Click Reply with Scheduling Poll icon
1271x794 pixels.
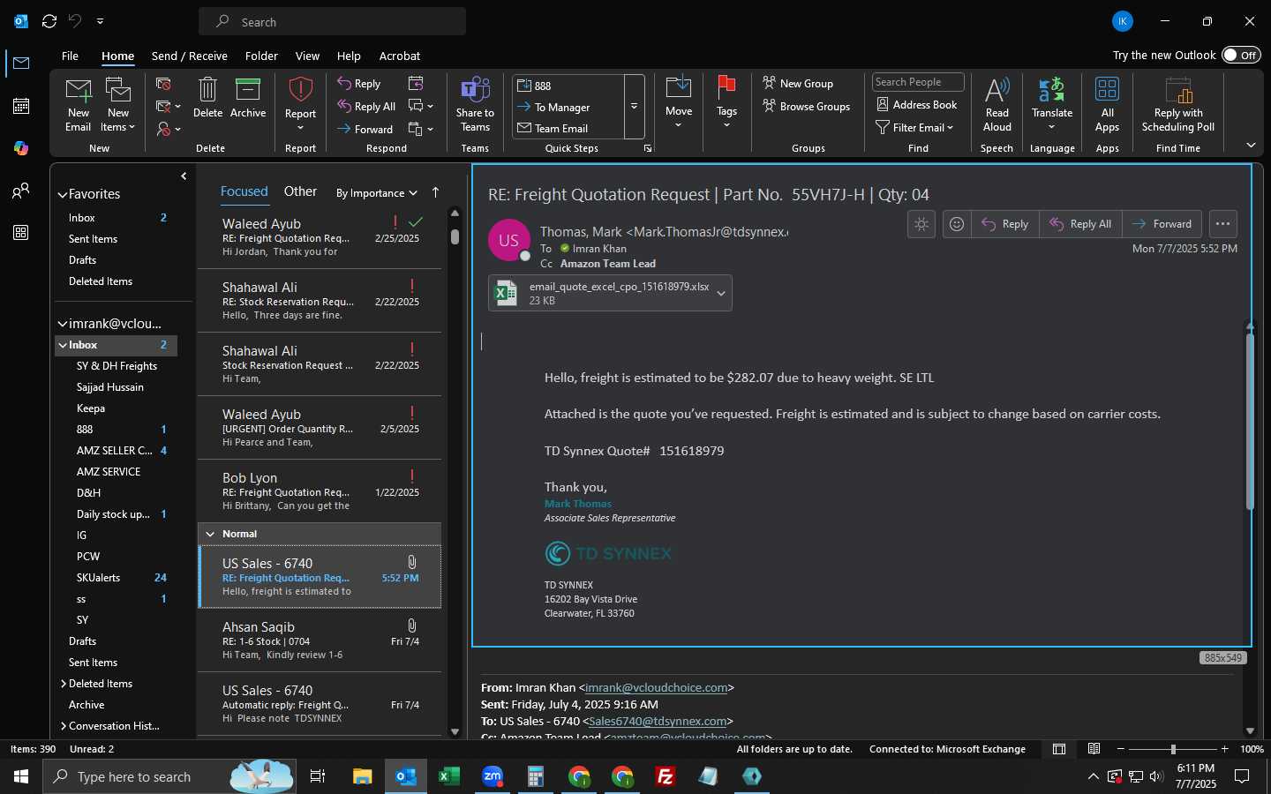(1179, 90)
